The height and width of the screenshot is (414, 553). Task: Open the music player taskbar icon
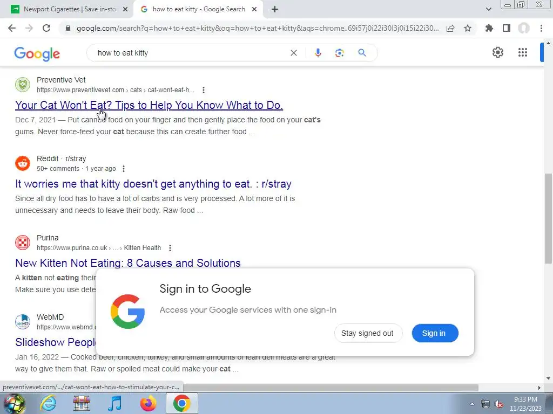[115, 403]
